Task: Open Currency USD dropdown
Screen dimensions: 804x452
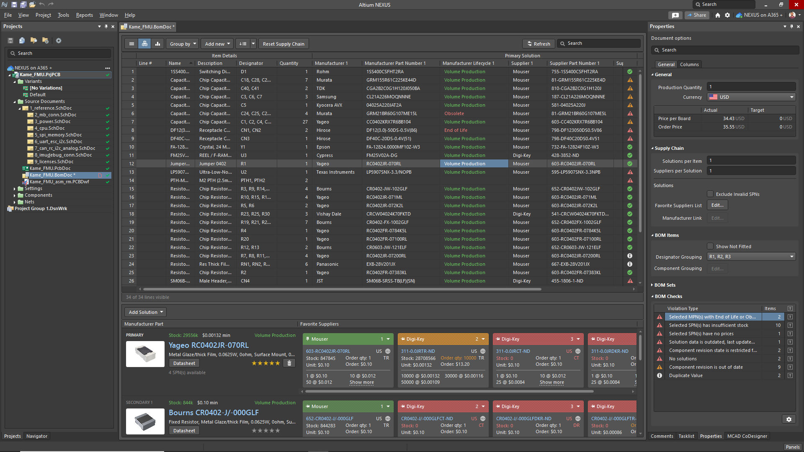Action: [751, 97]
